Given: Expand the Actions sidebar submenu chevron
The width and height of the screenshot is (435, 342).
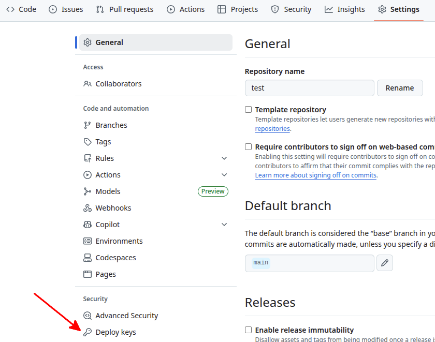Looking at the screenshot, I should pos(224,175).
